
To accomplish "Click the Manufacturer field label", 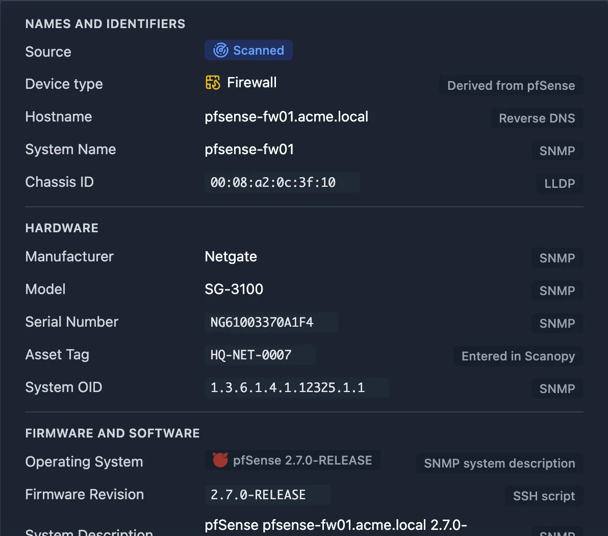I will point(69,257).
